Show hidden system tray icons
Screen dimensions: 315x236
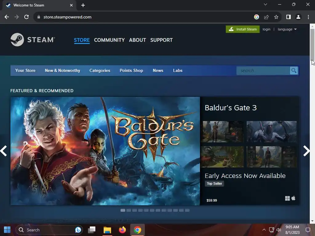(x=264, y=230)
